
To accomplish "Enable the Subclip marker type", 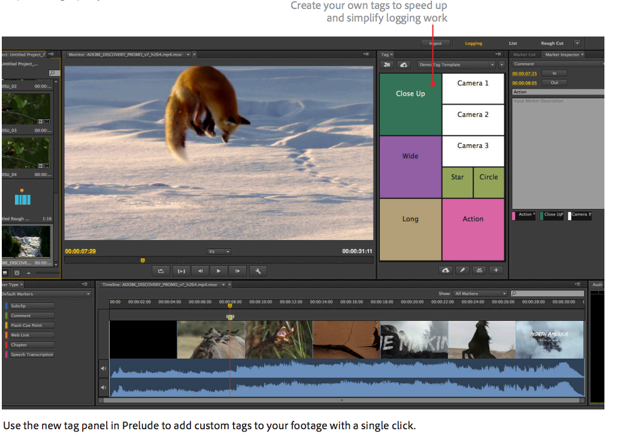I will click(x=31, y=306).
